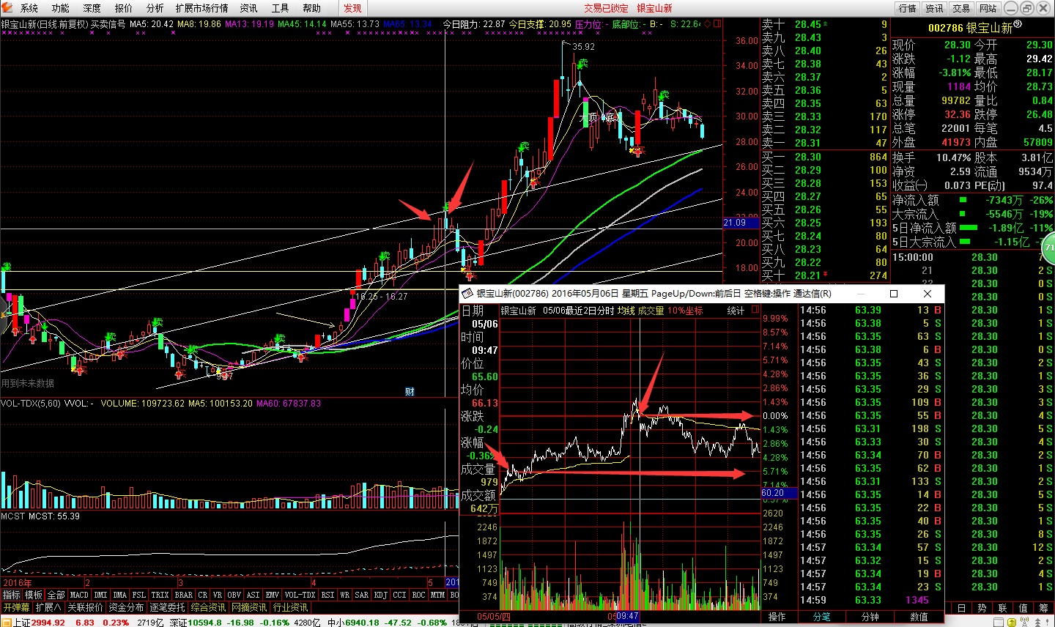Select the RSI indicator tab
Image resolution: width=1055 pixels, height=627 pixels.
(327, 596)
